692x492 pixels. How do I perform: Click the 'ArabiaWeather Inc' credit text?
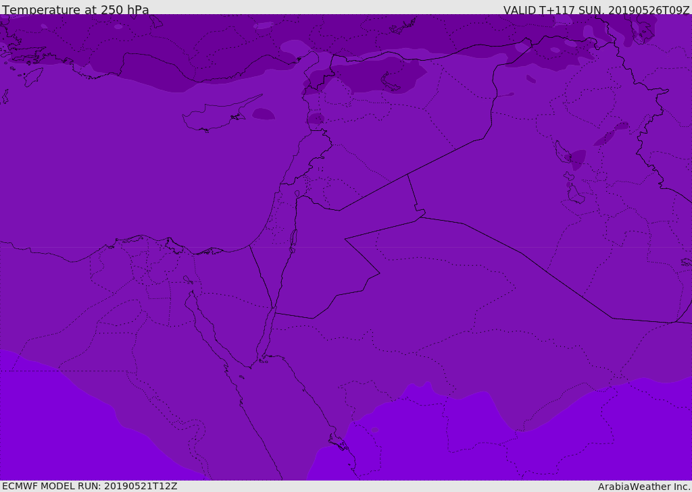coord(643,487)
